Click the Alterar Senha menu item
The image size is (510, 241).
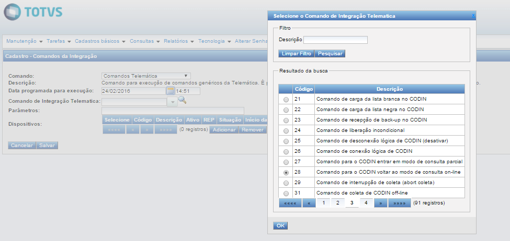[x=251, y=41]
